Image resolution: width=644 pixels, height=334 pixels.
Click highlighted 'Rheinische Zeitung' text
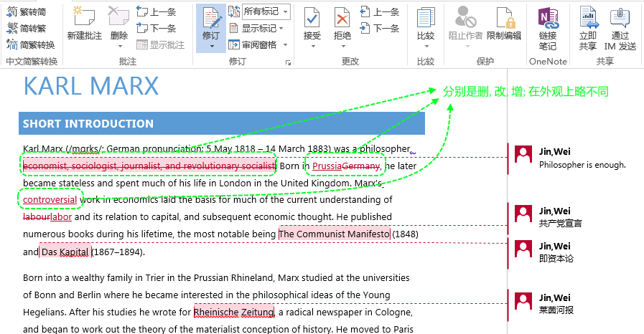234,312
